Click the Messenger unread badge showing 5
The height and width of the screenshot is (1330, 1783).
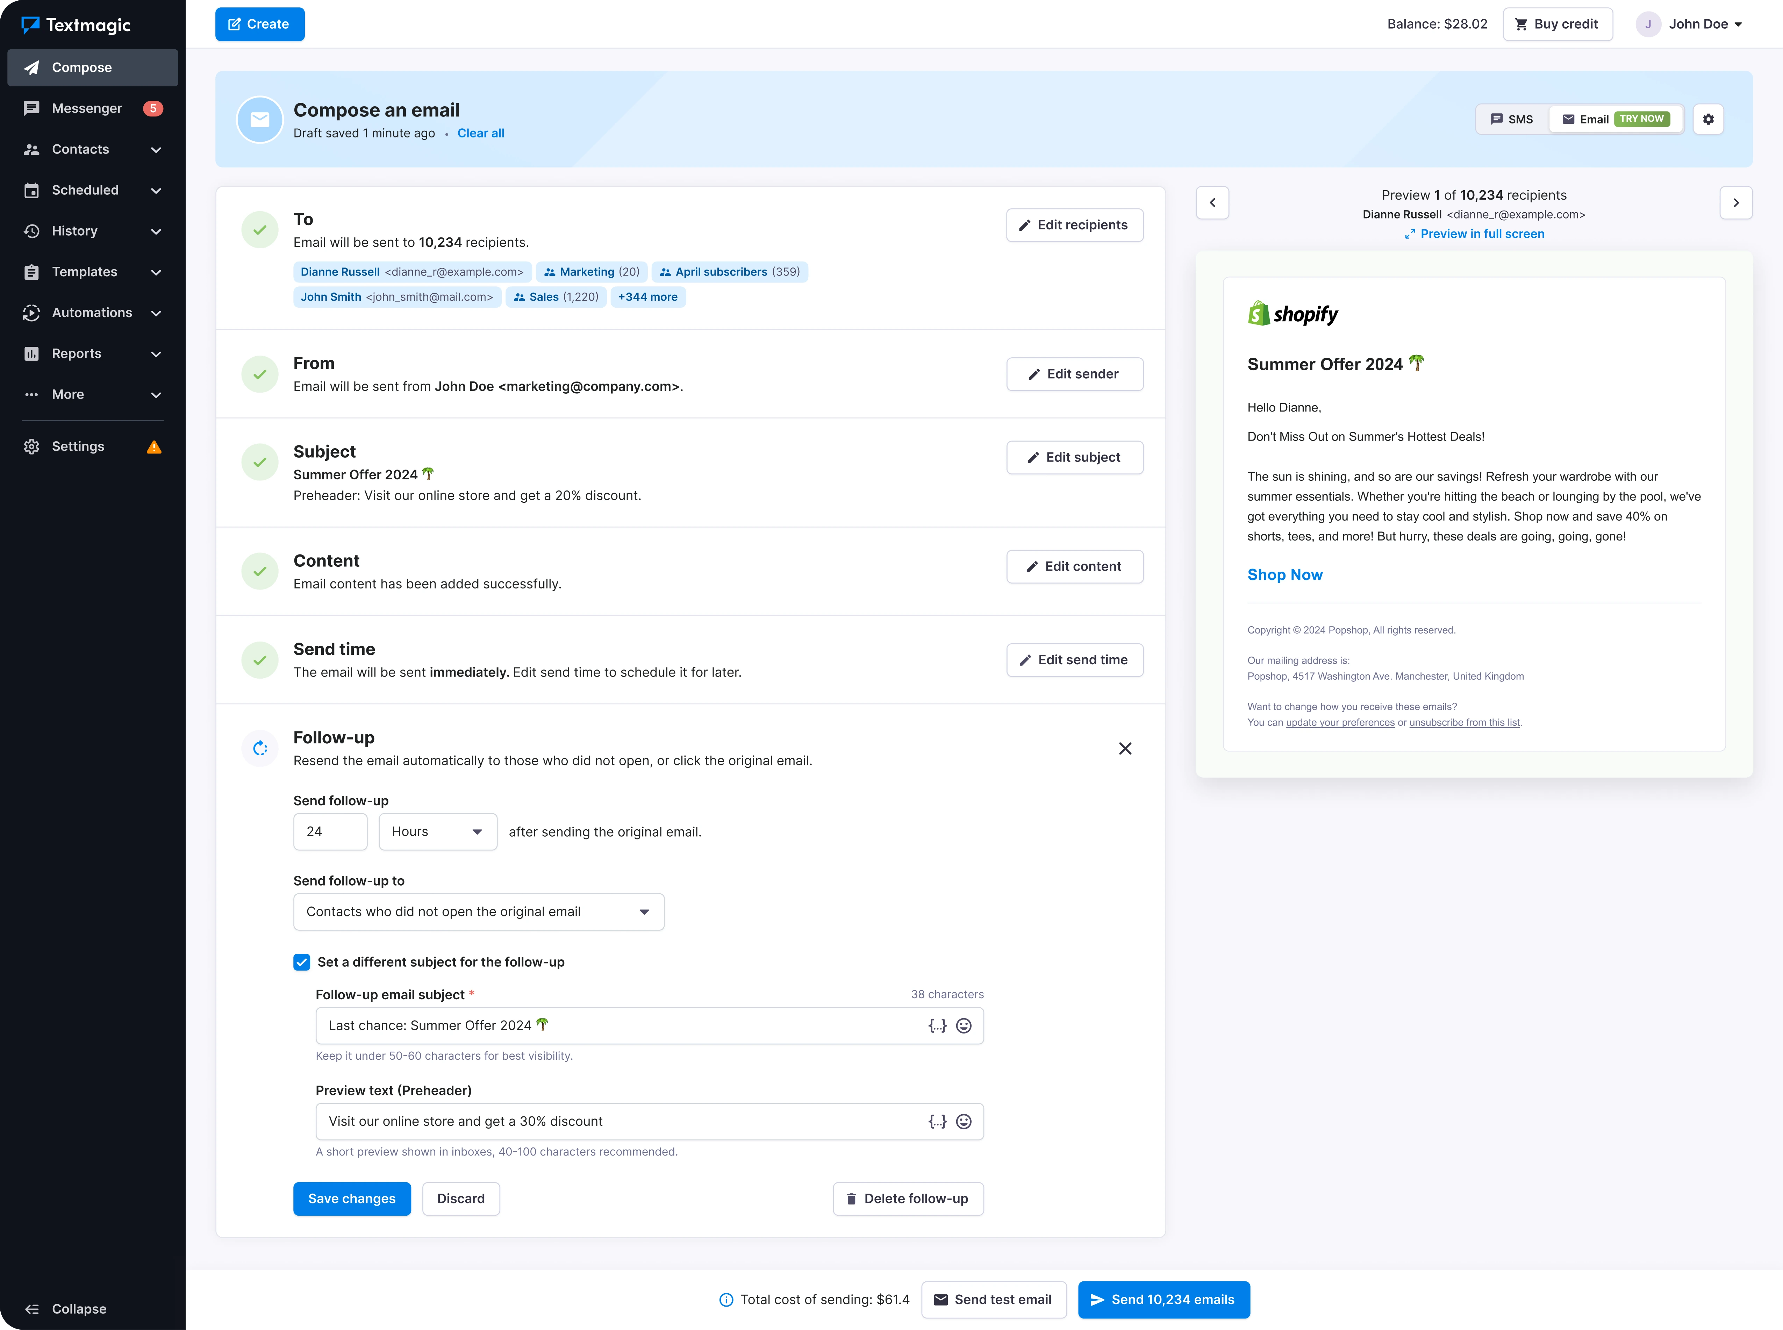[153, 109]
